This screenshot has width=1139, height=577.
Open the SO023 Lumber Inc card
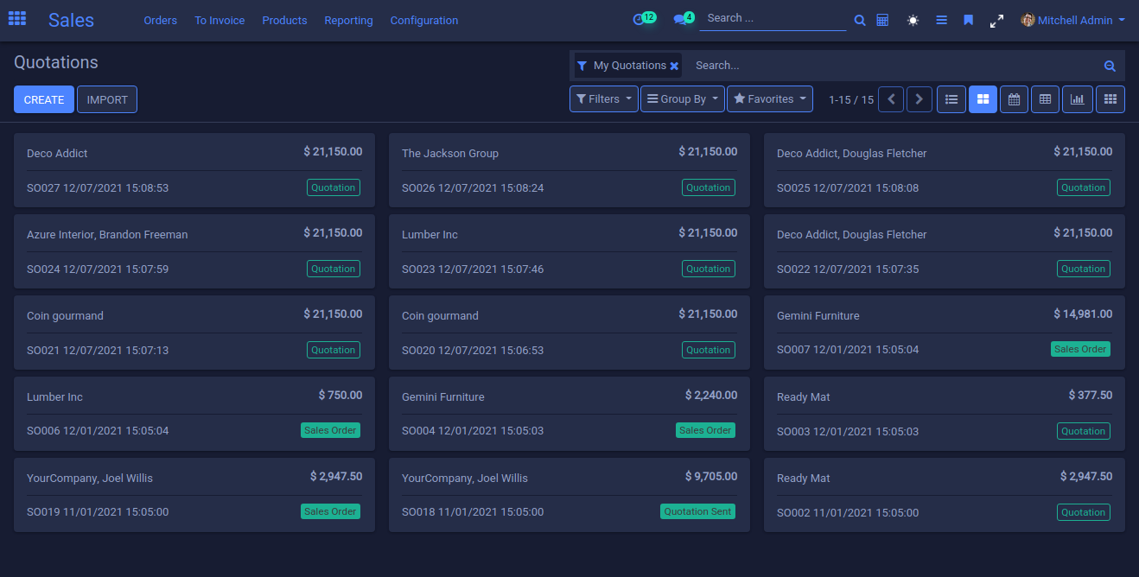(x=569, y=251)
